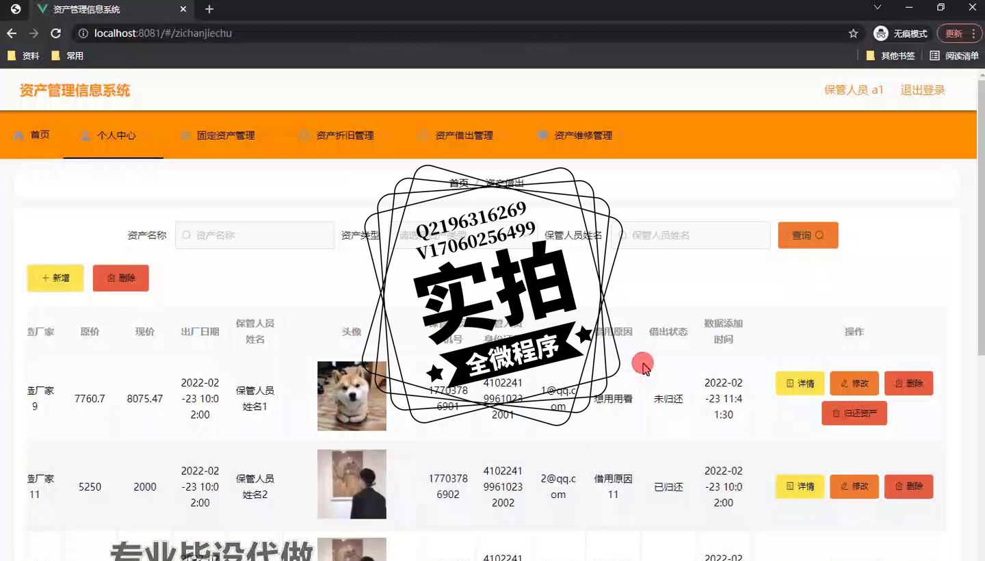Open the 资产借出管理 menu
The width and height of the screenshot is (985, 561).
(461, 135)
